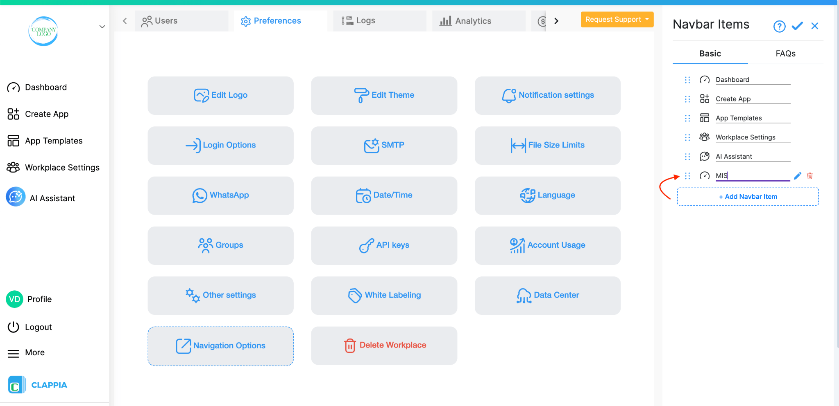Click the pencil icon beside MIS
The height and width of the screenshot is (406, 839).
pyautogui.click(x=797, y=175)
